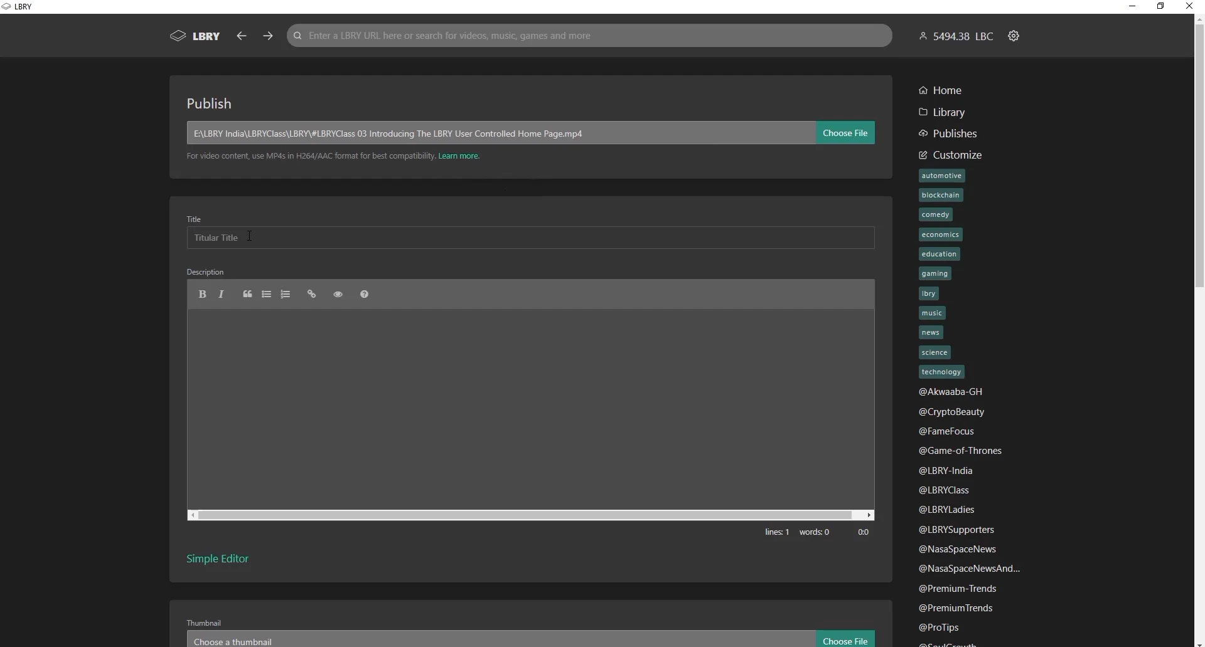This screenshot has height=647, width=1205.
Task: Apply italic formatting in description editor
Action: [x=221, y=294]
